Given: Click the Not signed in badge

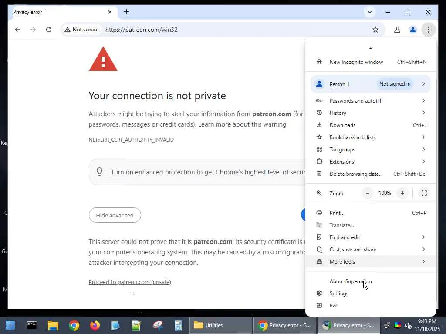Looking at the screenshot, I should (395, 84).
